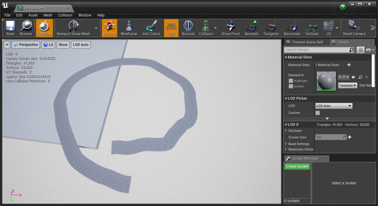Screen dimensions: 378x206
Task: Open the viewport Show menu
Action: click(63, 45)
